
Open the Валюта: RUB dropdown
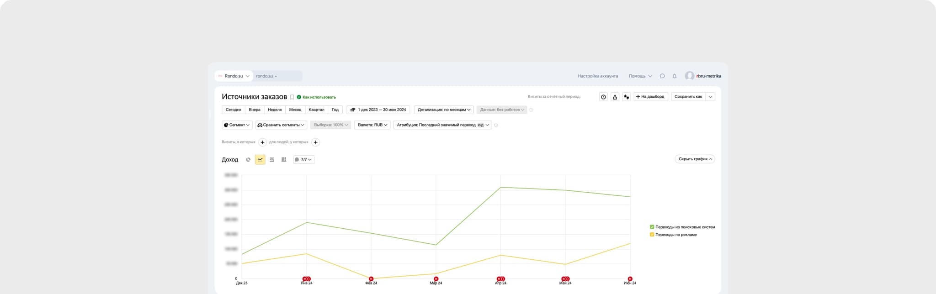(x=372, y=125)
